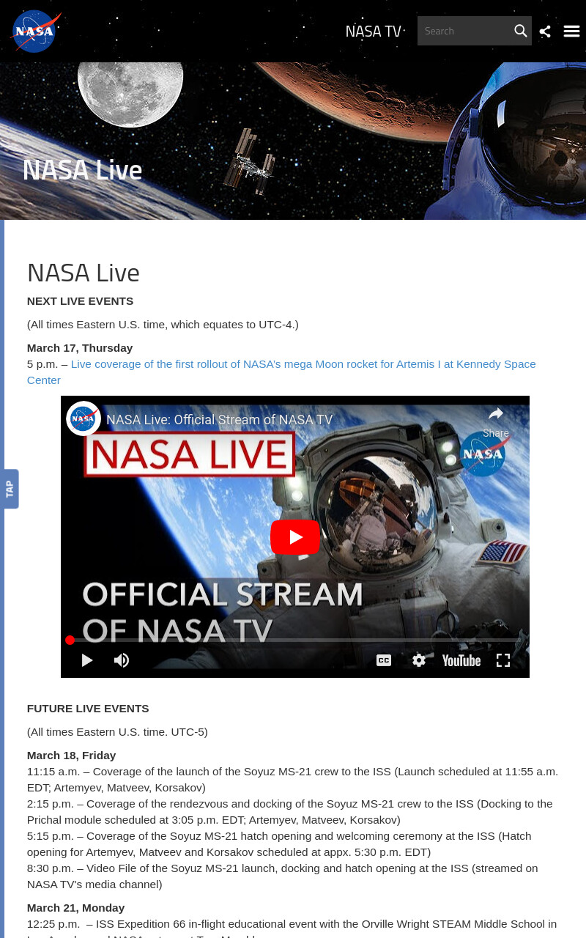The width and height of the screenshot is (586, 938).
Task: Click the TAP side tab
Action: pyautogui.click(x=10, y=489)
